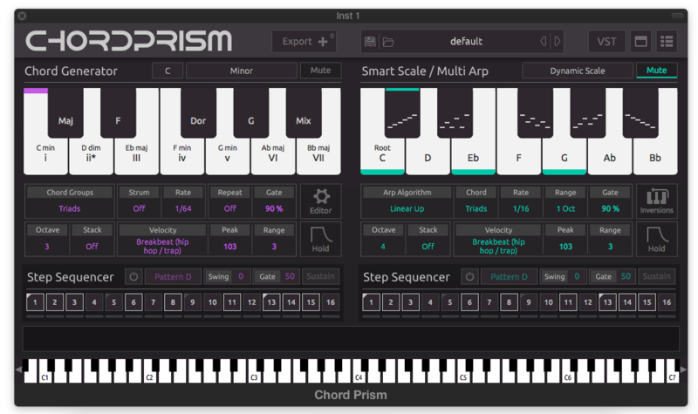Open the list menu icon at top right

(667, 41)
